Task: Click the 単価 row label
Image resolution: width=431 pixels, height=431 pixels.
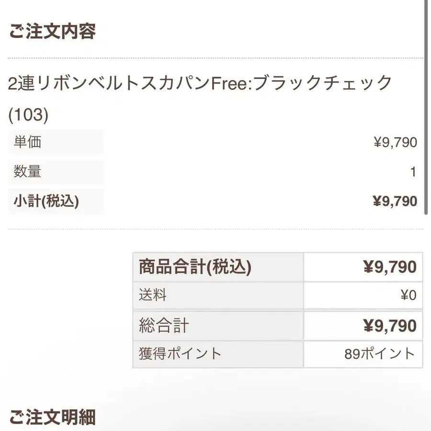Action: [x=27, y=142]
